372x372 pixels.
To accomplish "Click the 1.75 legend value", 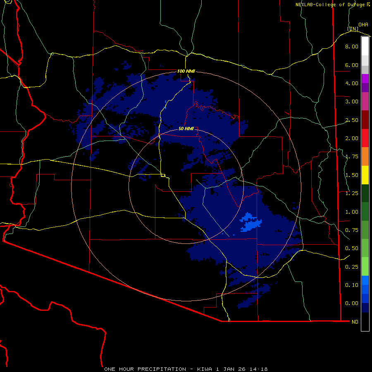I will tap(352, 157).
